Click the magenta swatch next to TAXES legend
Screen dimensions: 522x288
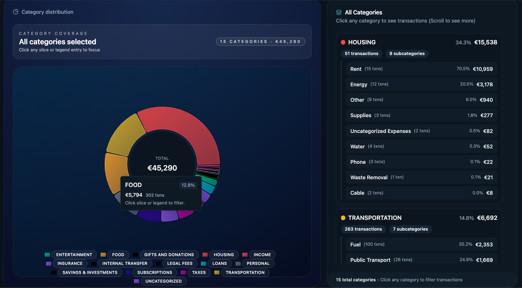[x=183, y=272]
